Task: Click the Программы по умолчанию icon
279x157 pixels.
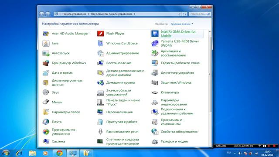Action: 46,132
